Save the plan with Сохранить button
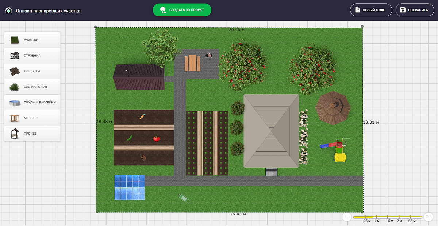 (414, 10)
